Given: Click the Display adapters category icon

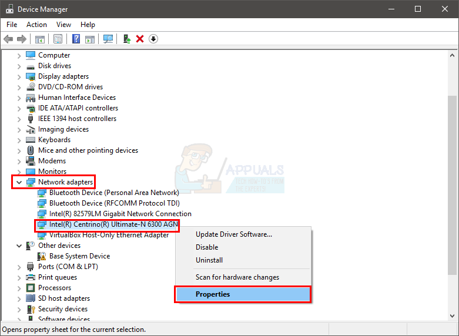Looking at the screenshot, I should 31,76.
